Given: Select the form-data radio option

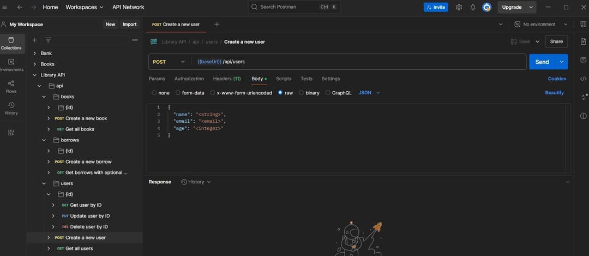Looking at the screenshot, I should click(178, 93).
